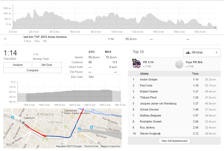Open Thibaut Pinot's leaderboard entry
Image resolution: width=224 pixels, height=151 pixels.
tap(148, 97)
